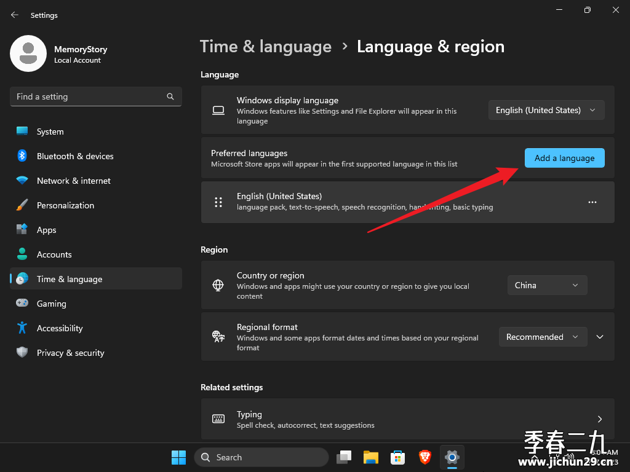Open Microsoft Store from the taskbar
630x472 pixels.
click(x=397, y=457)
